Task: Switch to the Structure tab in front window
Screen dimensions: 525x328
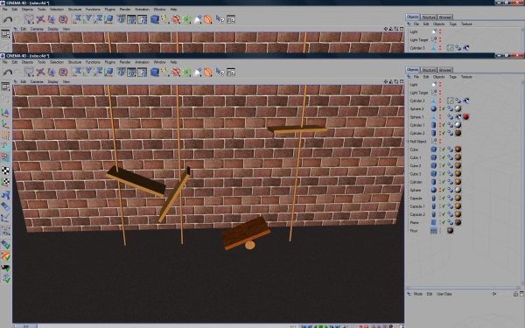Action: 429,70
